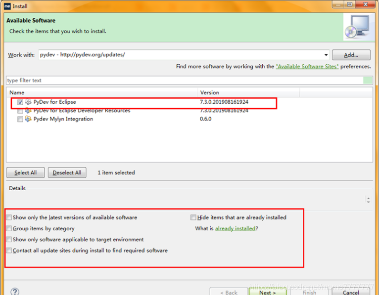Screen dimensions: 379x296
Task: Click the Select All button
Action: pyautogui.click(x=26, y=172)
